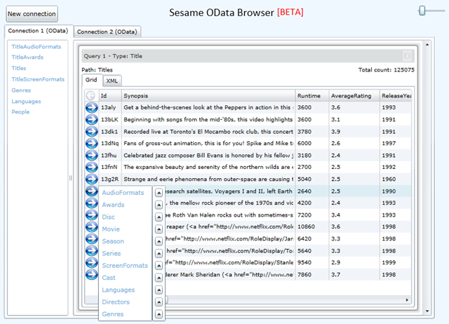
Task: Open TitleAwards entity set
Action: [x=27, y=58]
